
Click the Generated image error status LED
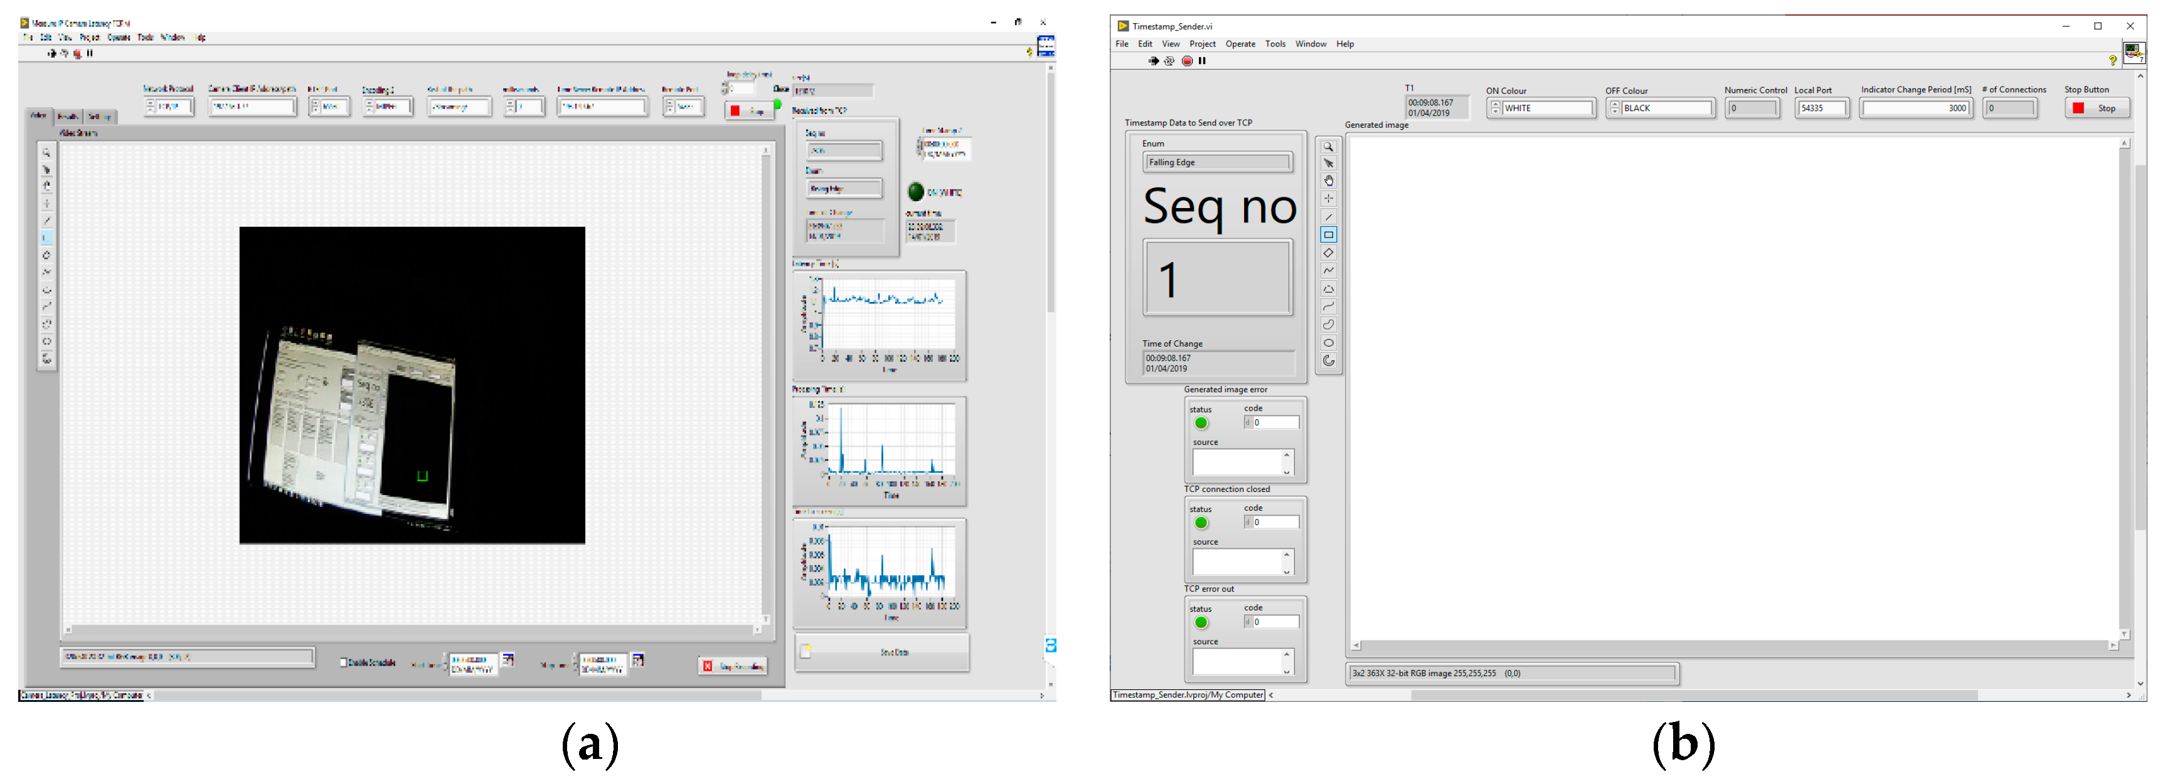[x=1201, y=423]
